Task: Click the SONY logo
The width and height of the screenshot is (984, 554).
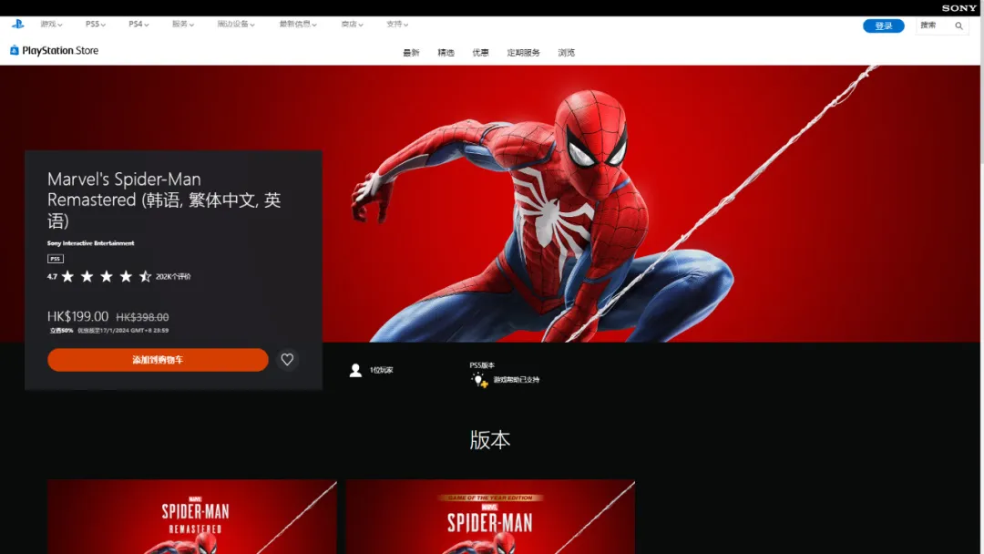Action: point(958,8)
